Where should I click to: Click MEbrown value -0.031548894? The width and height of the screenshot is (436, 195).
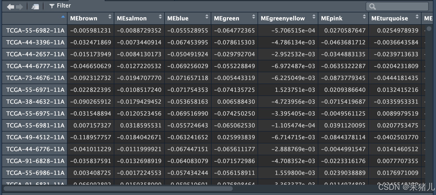[x=91, y=113]
